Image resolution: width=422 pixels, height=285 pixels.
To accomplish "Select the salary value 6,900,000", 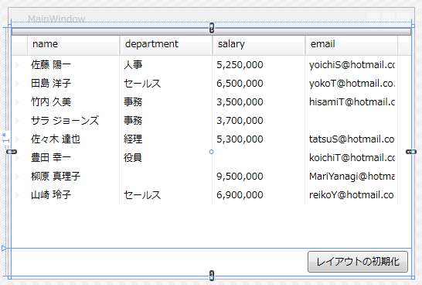I will (240, 195).
